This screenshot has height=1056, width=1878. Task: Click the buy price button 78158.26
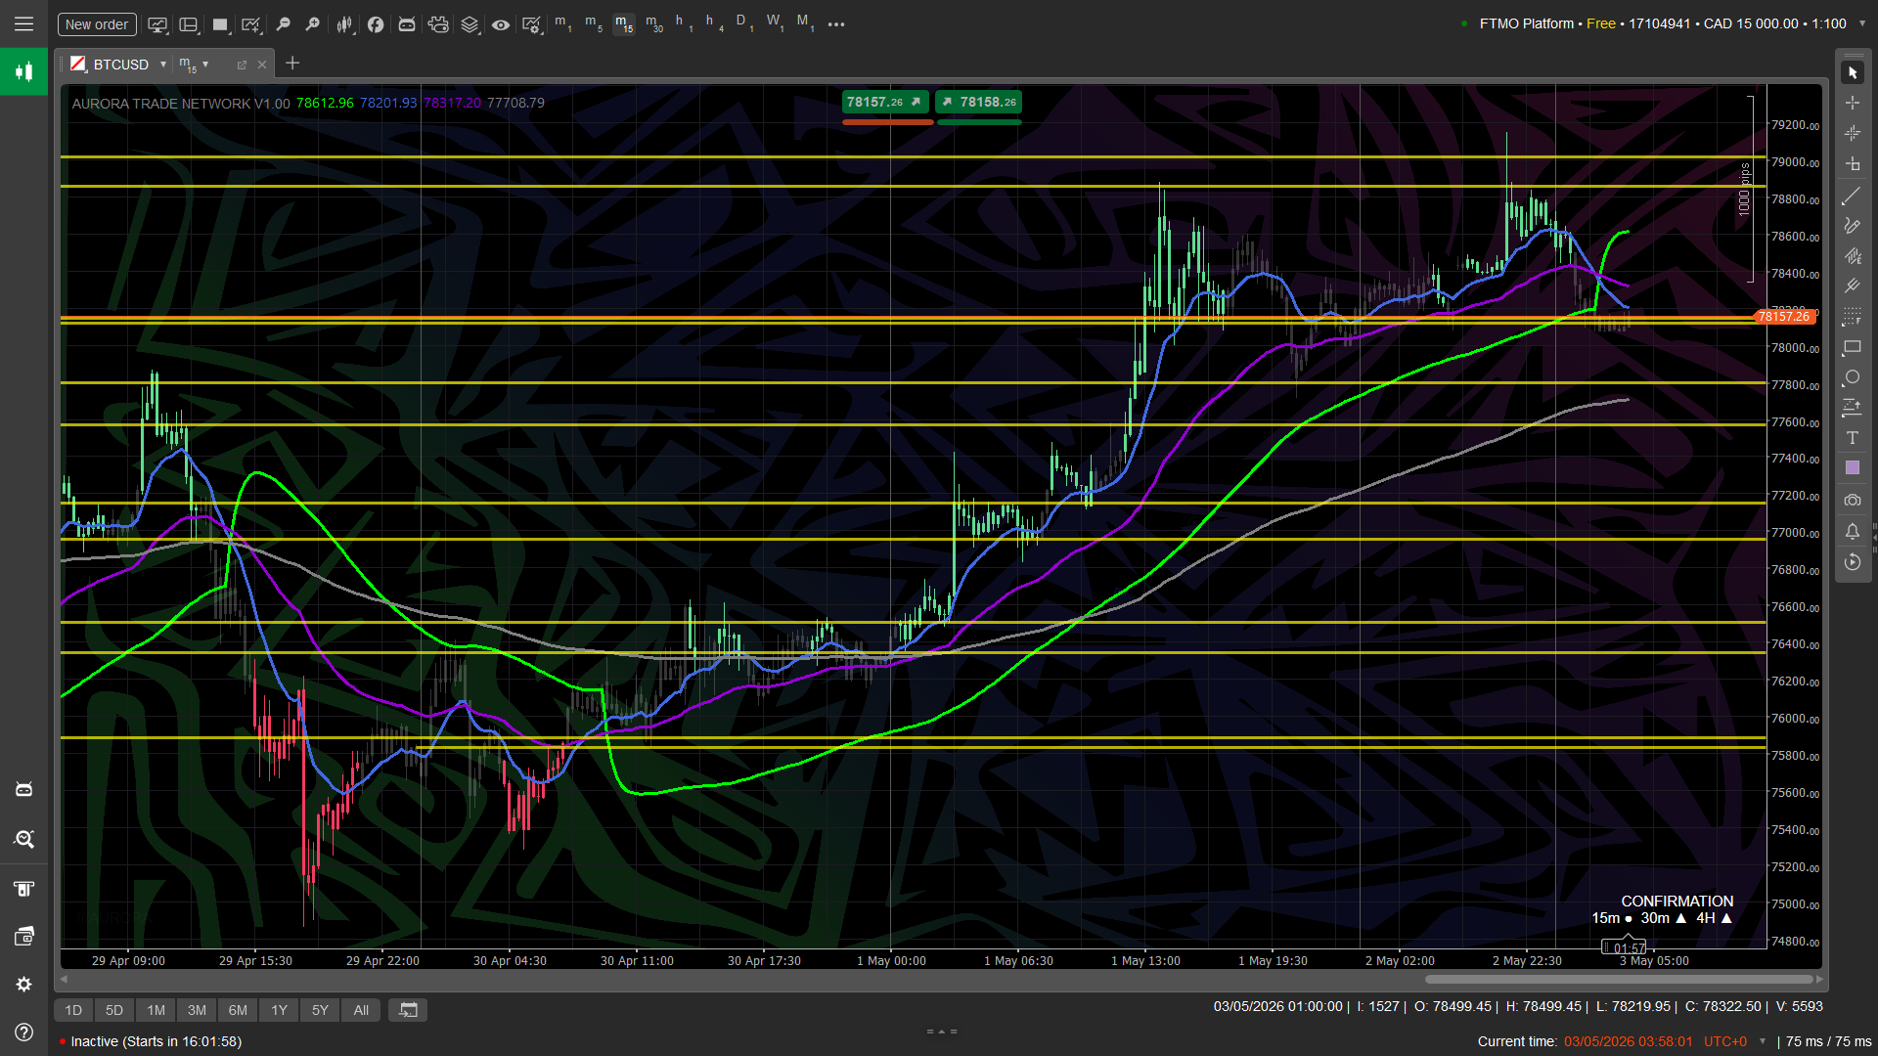[979, 102]
